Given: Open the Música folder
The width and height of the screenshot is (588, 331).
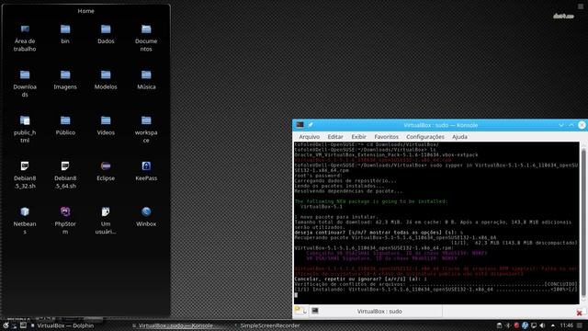Looking at the screenshot, I should click(x=146, y=80).
